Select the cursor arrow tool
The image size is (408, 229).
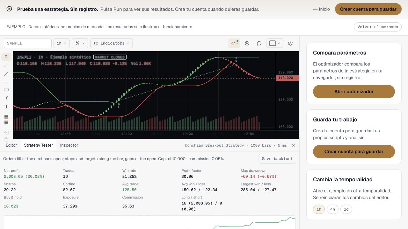pyautogui.click(x=6, y=57)
